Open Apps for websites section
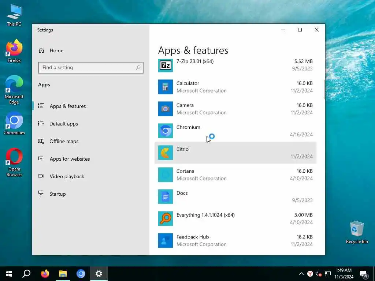The width and height of the screenshot is (375, 281). point(70,159)
